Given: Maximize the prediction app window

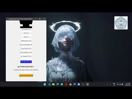Looking at the screenshot, I should (x=40, y=19).
